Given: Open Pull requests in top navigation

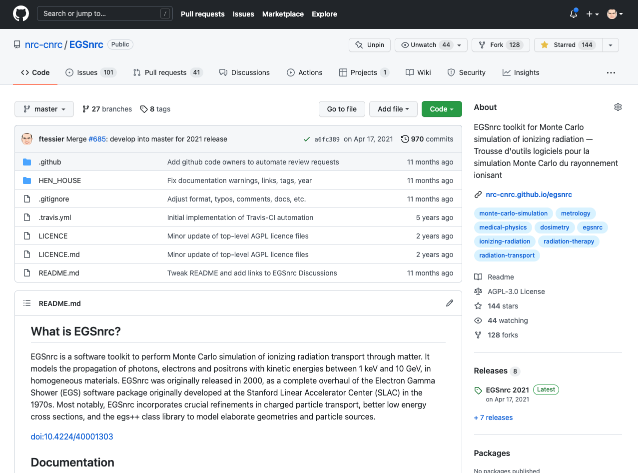Looking at the screenshot, I should point(202,14).
